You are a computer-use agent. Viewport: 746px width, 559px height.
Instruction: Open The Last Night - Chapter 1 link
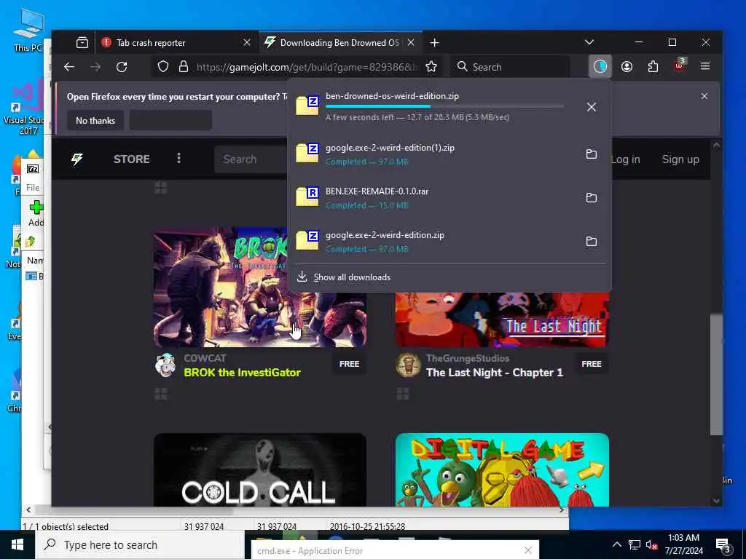click(495, 372)
